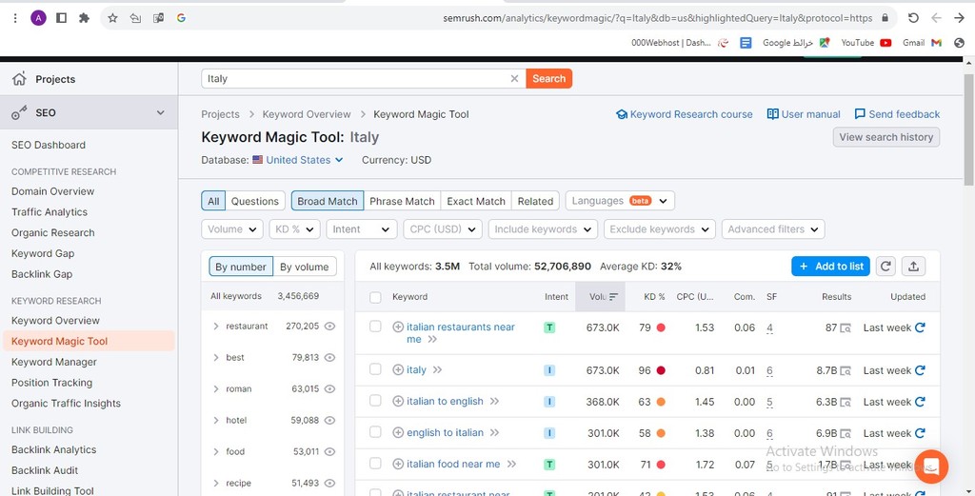Open the browser side panel icon
The image size is (975, 496).
click(61, 18)
